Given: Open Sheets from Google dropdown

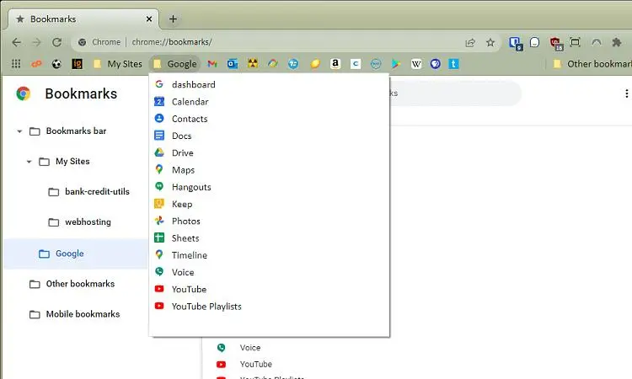Looking at the screenshot, I should pos(269,238).
